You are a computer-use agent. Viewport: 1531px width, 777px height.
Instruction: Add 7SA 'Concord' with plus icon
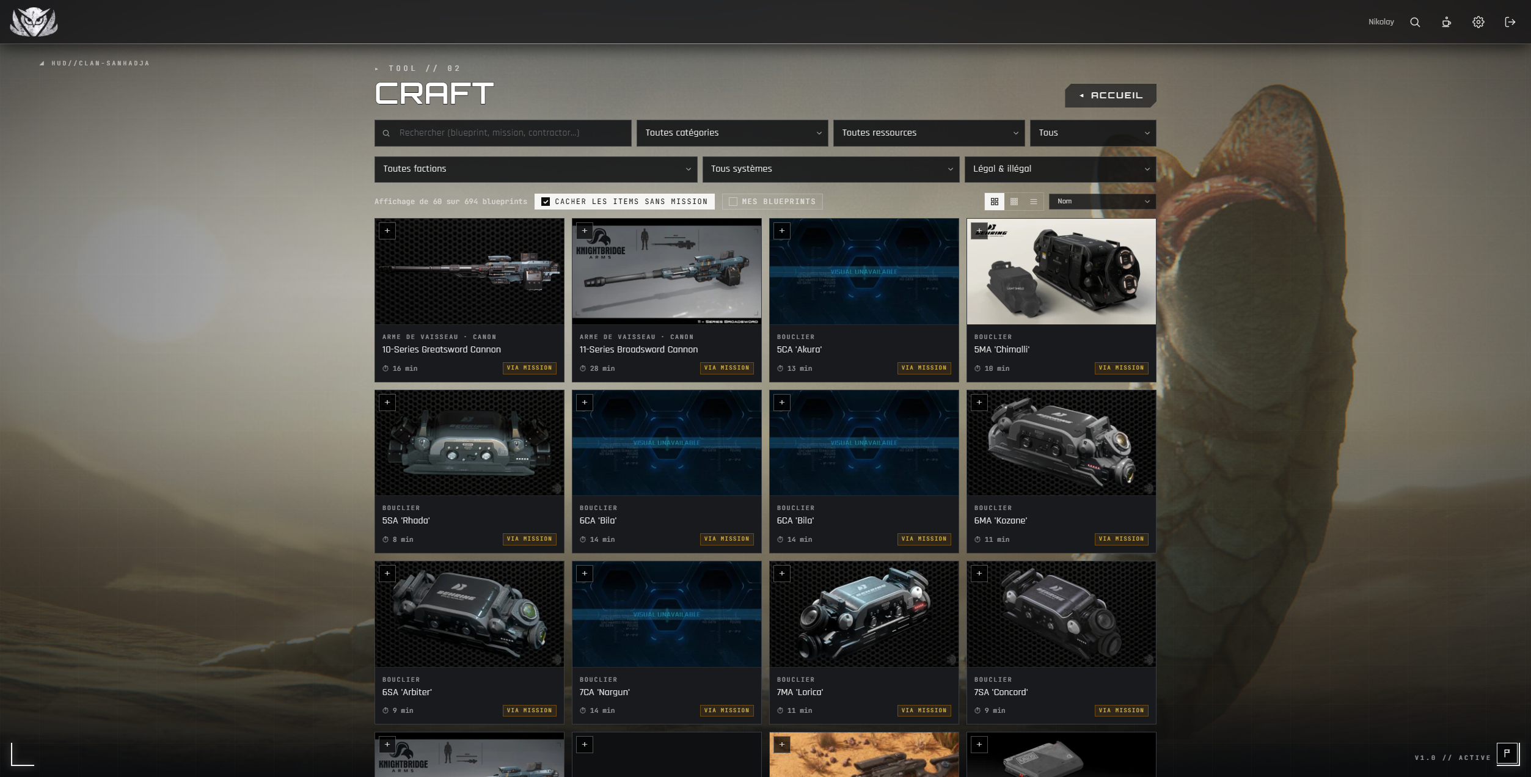[979, 574]
